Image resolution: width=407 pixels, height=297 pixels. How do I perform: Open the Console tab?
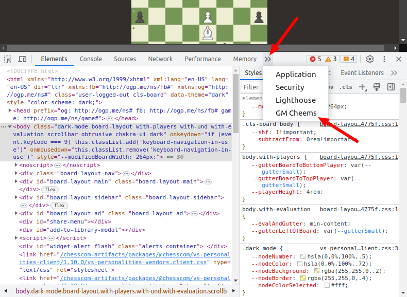tap(91, 59)
